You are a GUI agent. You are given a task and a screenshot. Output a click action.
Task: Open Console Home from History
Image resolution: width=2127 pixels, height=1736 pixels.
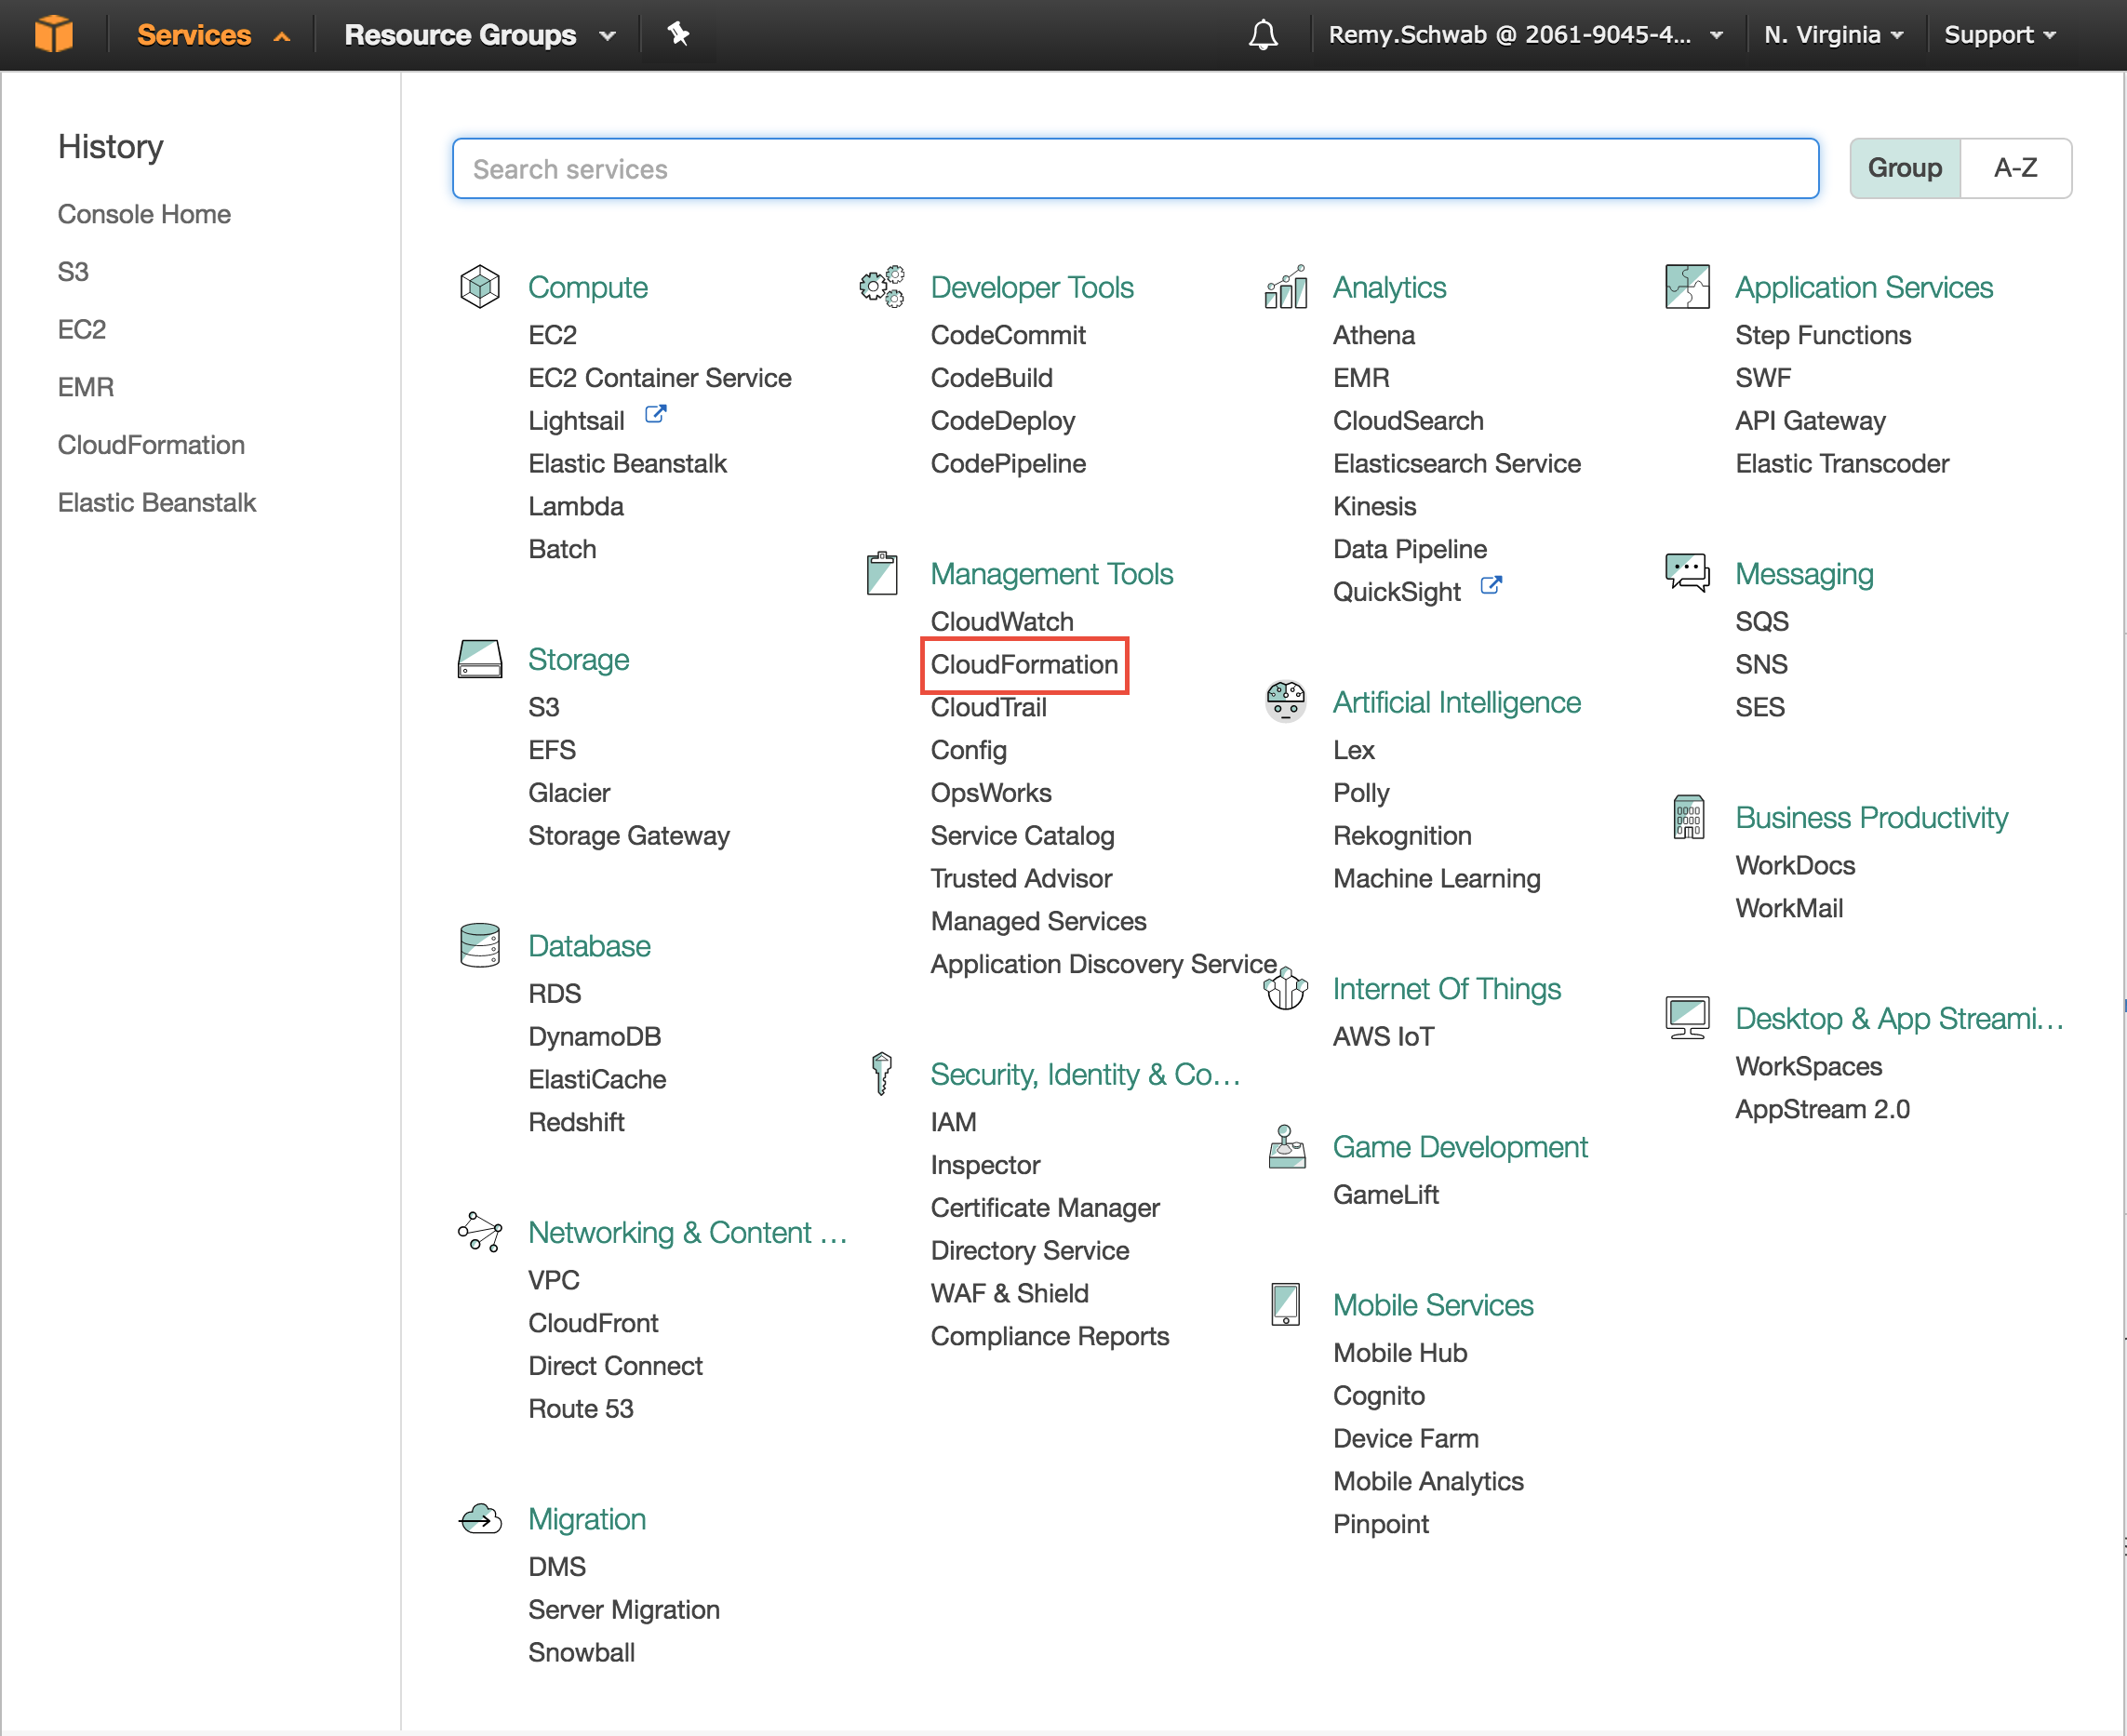144,214
